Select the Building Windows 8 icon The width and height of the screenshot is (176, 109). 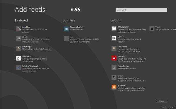pos(19,68)
